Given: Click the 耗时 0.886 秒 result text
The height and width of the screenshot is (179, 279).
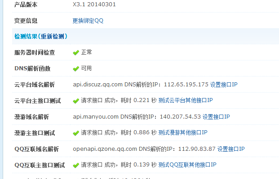Looking at the screenshot, I should point(139,132).
